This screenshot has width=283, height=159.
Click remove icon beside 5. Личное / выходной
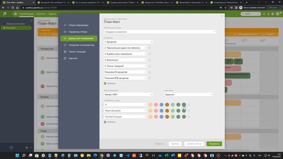click(149, 66)
